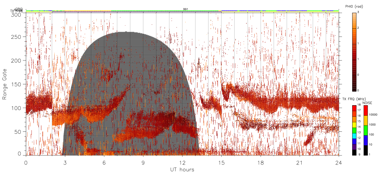
Task: Click the 'NOISE' legend title
Action: coord(367,103)
